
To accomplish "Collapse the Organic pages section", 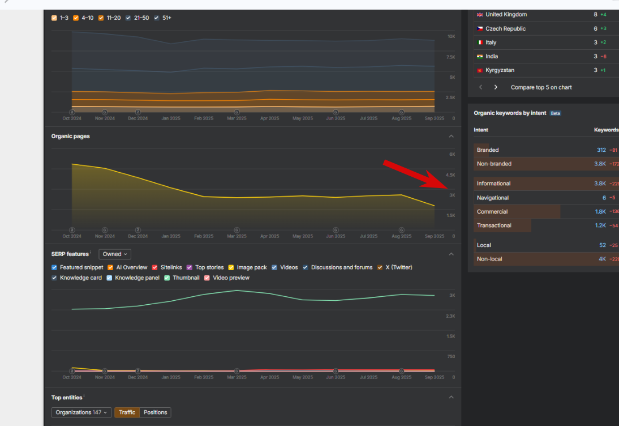I will point(451,137).
